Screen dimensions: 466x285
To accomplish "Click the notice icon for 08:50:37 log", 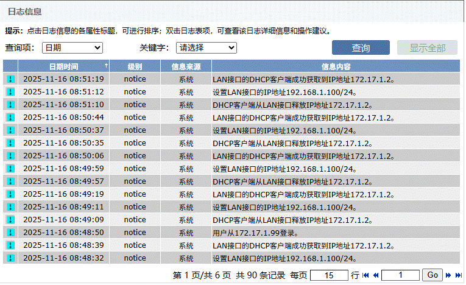I will click(x=11, y=130).
